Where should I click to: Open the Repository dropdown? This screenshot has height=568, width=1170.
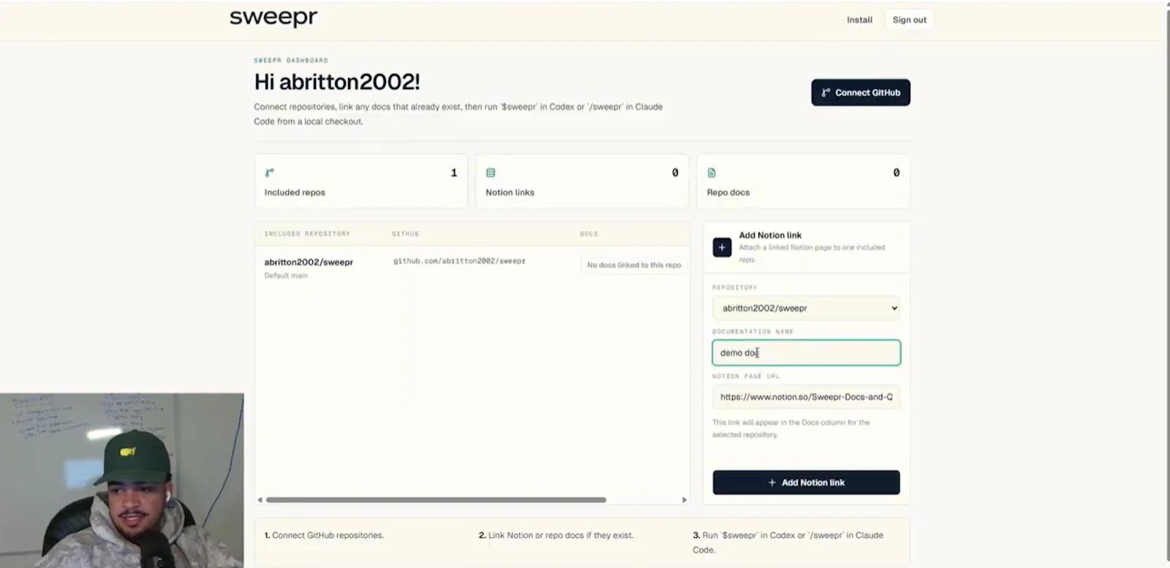(x=807, y=308)
